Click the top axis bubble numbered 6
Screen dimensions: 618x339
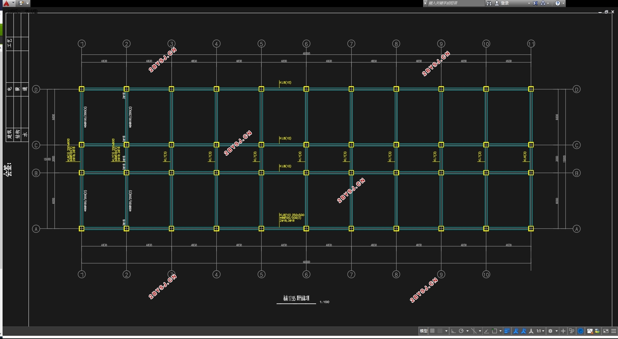(306, 44)
